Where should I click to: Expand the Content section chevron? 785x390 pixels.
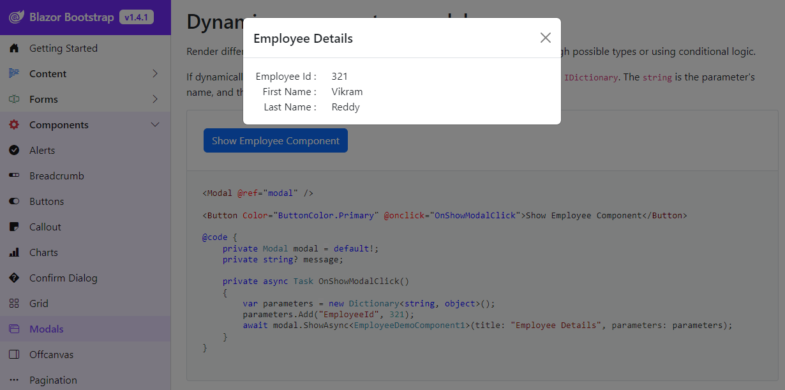[155, 73]
